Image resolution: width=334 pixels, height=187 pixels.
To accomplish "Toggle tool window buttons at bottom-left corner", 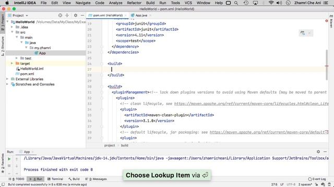I will tap(3, 184).
